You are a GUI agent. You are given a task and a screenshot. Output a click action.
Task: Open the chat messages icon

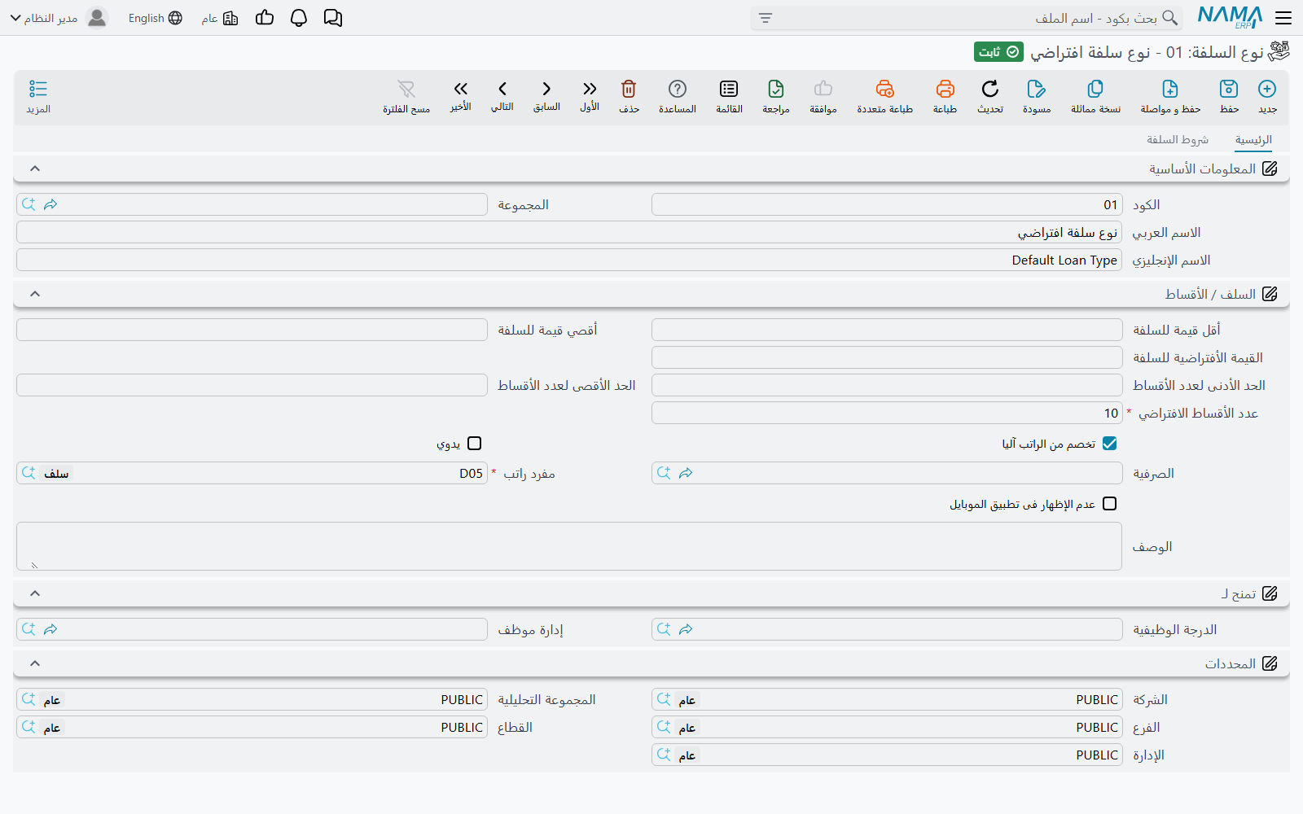tap(333, 18)
